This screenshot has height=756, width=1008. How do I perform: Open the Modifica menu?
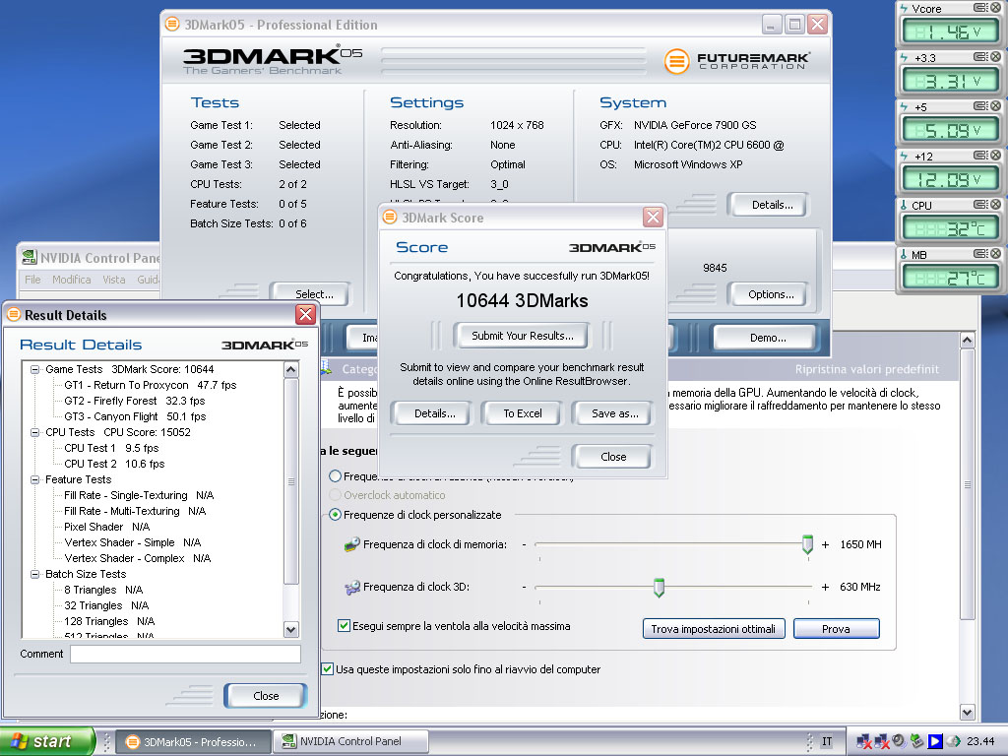click(71, 280)
